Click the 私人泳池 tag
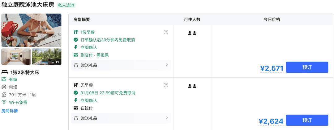The width and height of the screenshot is (334, 130). (x=66, y=5)
